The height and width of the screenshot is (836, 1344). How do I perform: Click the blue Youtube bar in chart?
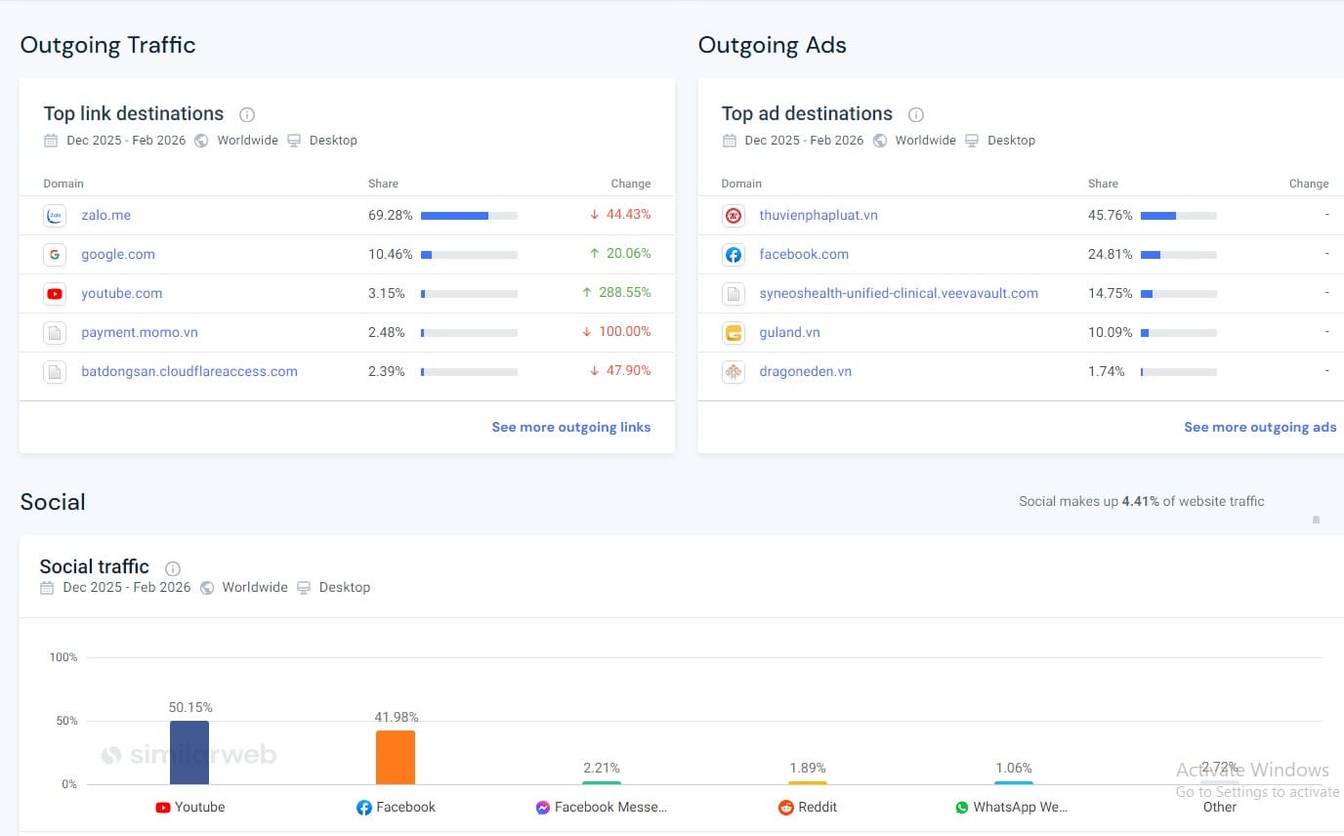189,753
